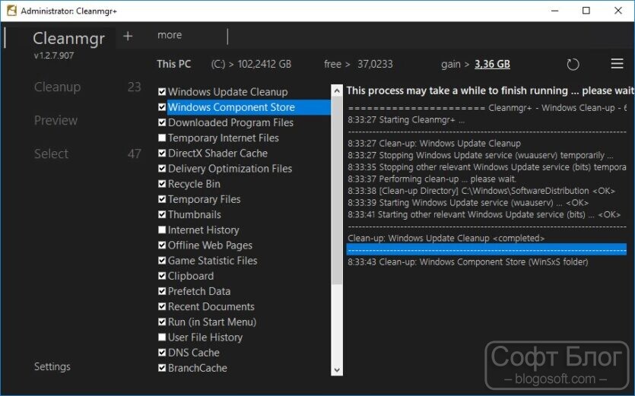Select the Windows Update Cleanup completed log line
The image size is (635, 396).
[446, 238]
